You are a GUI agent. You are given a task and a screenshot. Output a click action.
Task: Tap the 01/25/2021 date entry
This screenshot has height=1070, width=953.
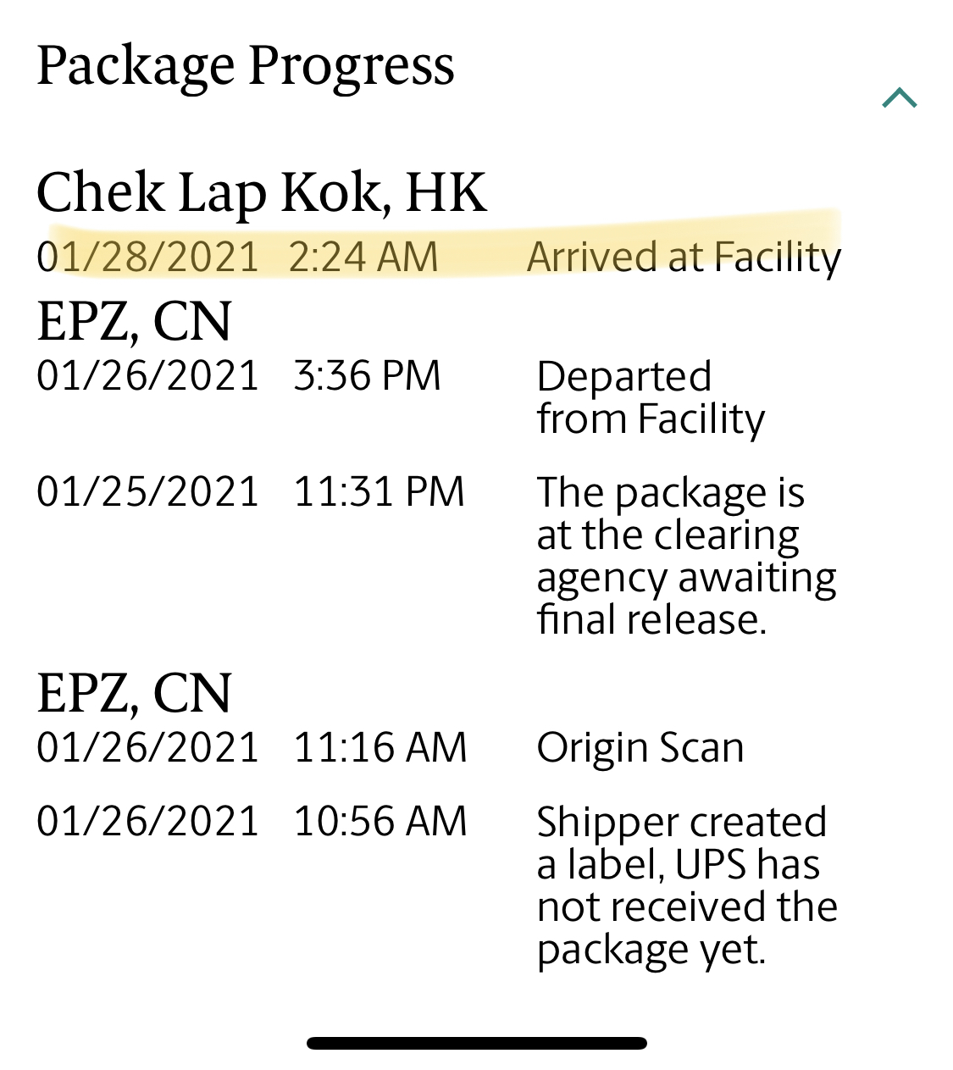coord(147,491)
